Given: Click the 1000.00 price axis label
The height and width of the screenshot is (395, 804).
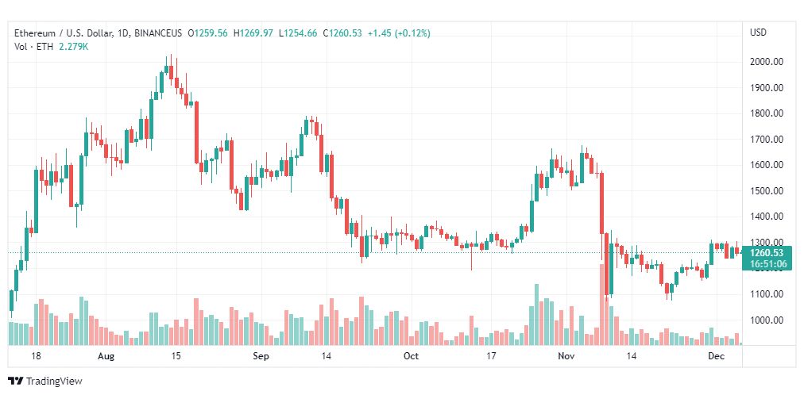Looking at the screenshot, I should point(767,320).
